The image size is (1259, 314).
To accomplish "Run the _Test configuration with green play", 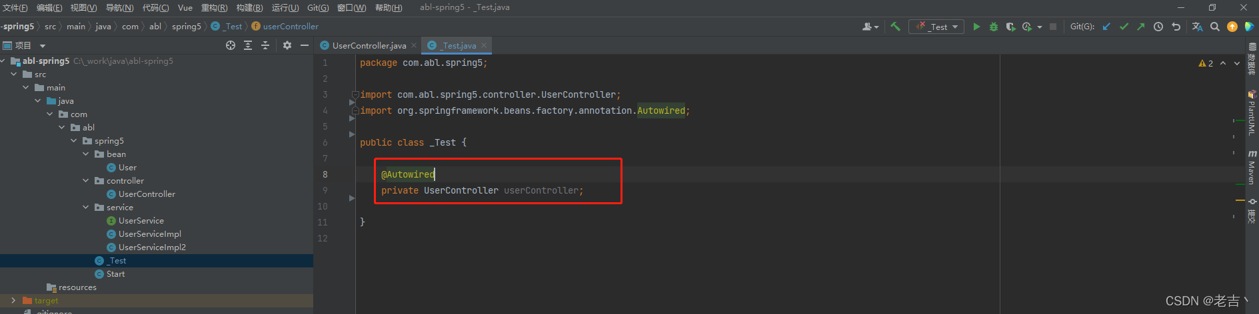I will point(976,27).
